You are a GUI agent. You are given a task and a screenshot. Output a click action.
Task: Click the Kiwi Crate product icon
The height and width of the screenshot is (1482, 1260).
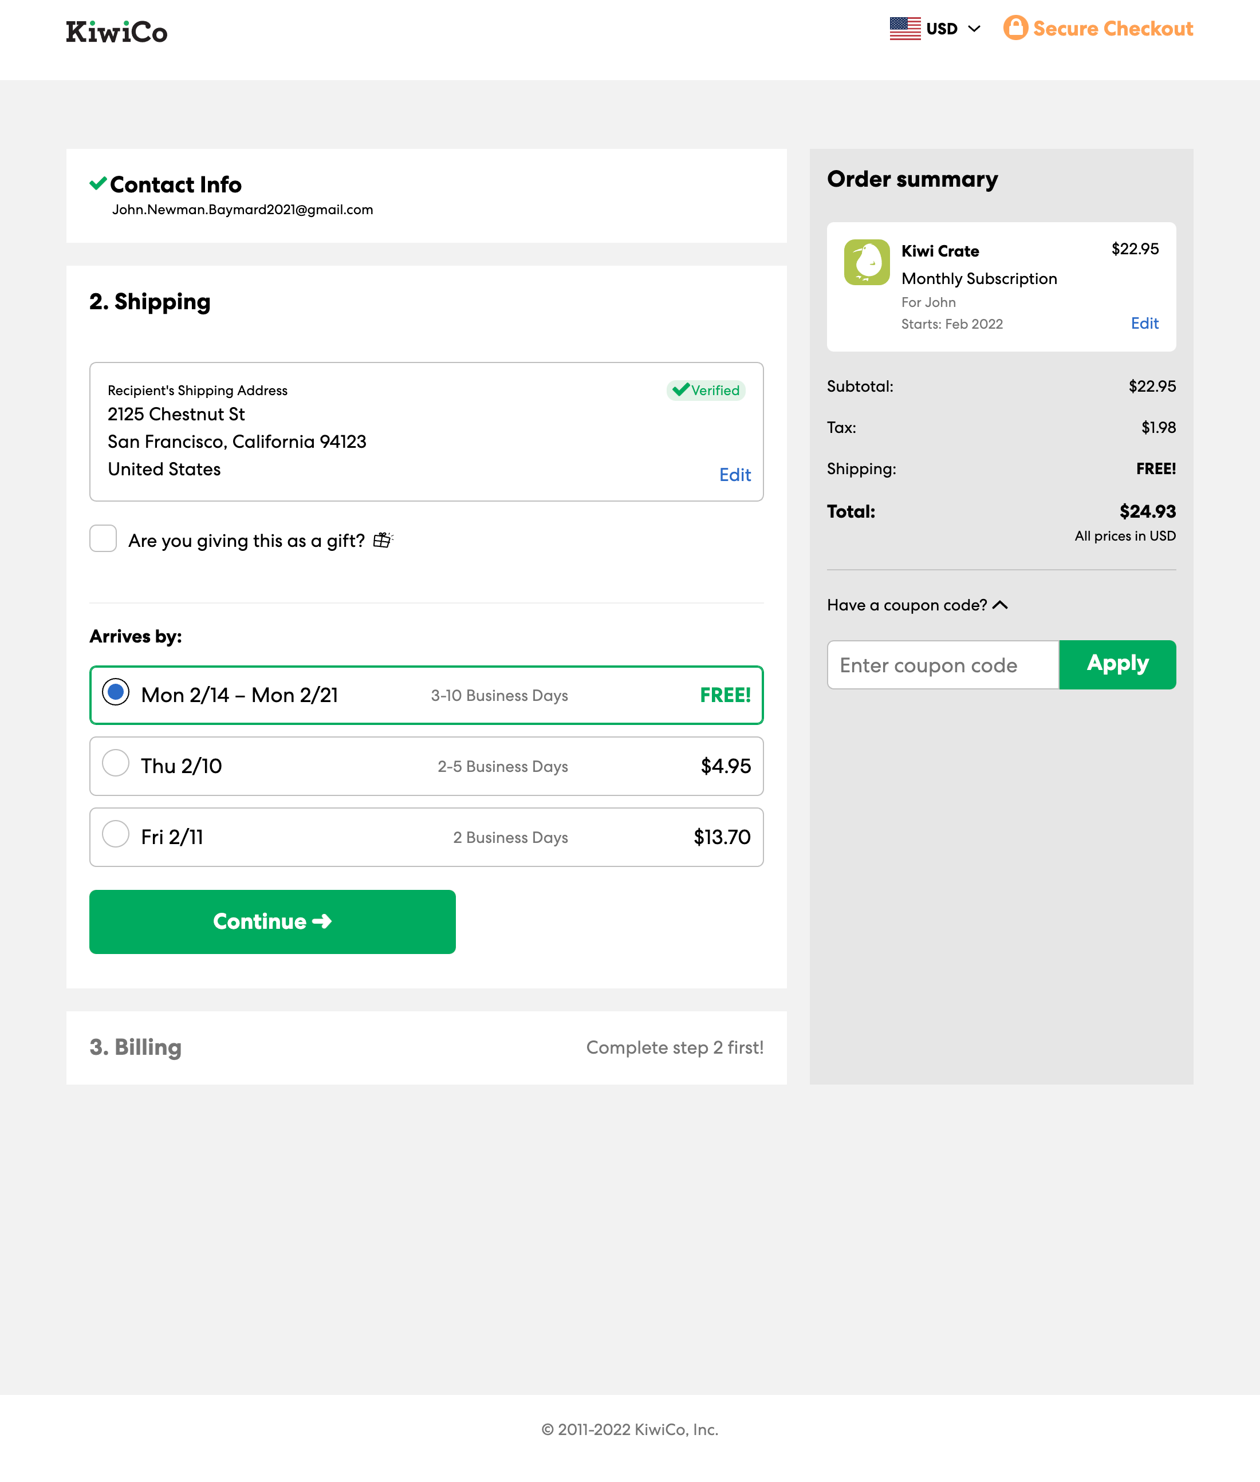tap(867, 263)
